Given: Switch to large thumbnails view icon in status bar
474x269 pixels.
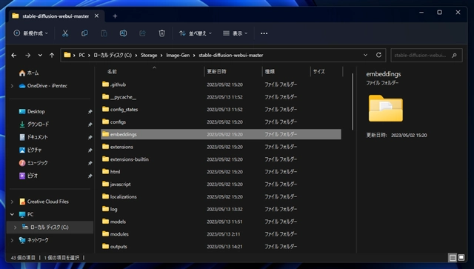Looking at the screenshot, I should 461,257.
